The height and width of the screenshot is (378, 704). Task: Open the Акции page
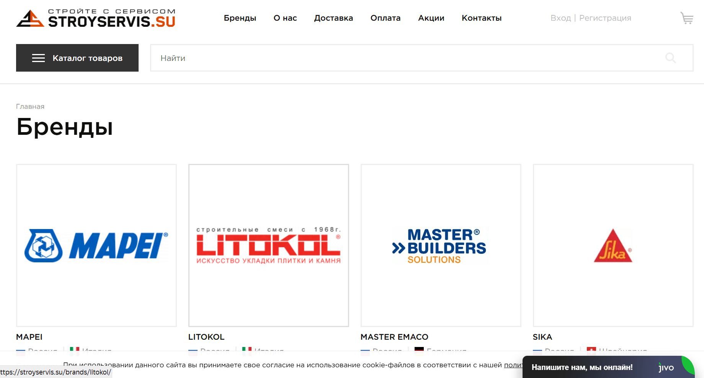tap(431, 18)
